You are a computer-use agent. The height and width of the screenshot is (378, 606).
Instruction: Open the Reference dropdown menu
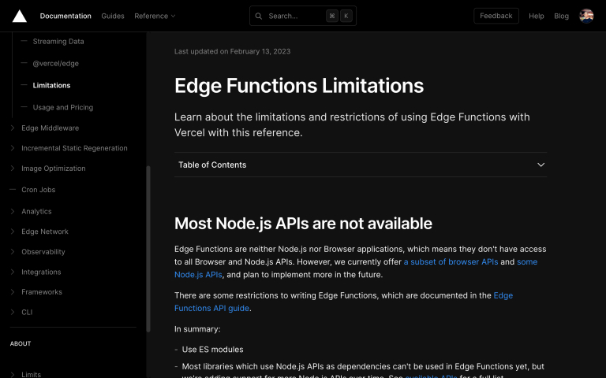click(x=155, y=17)
